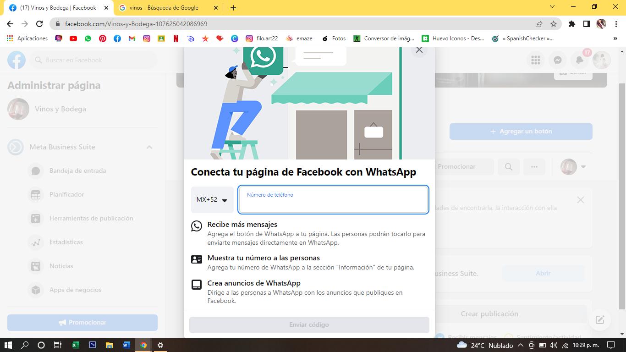Screen dimensions: 626x352
Task: Open the Disney+ bookmark
Action: pos(191,38)
